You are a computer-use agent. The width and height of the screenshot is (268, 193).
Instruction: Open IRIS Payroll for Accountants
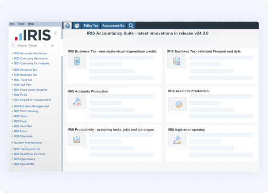pyautogui.click(x=32, y=99)
